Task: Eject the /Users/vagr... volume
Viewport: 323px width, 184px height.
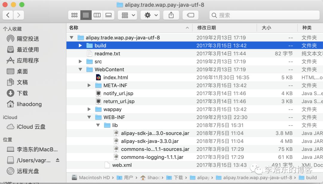Action: pos(57,160)
